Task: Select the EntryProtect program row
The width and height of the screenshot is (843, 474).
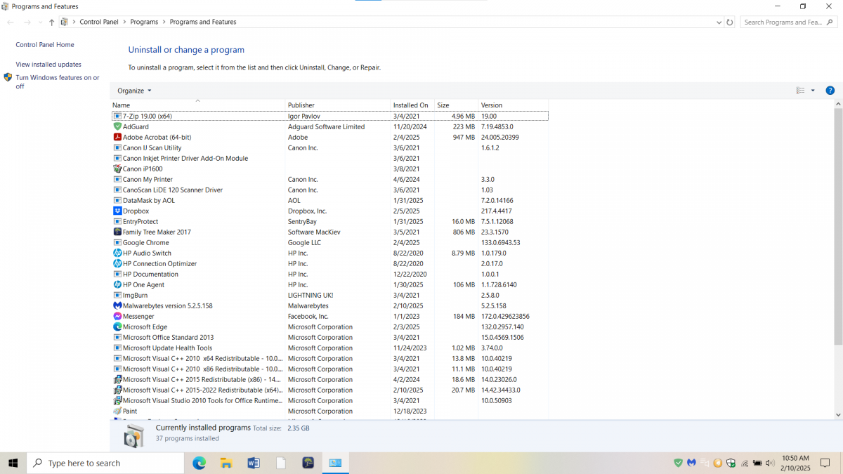Action: pos(329,221)
